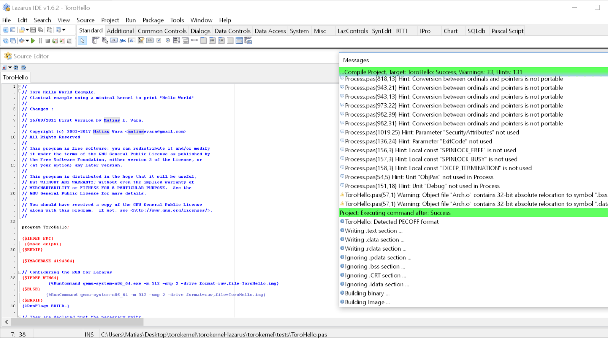Jump back in source editor history
The width and height of the screenshot is (608, 338).
pyautogui.click(x=16, y=68)
